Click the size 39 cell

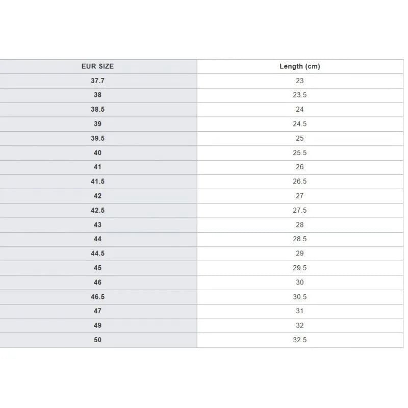(97, 124)
